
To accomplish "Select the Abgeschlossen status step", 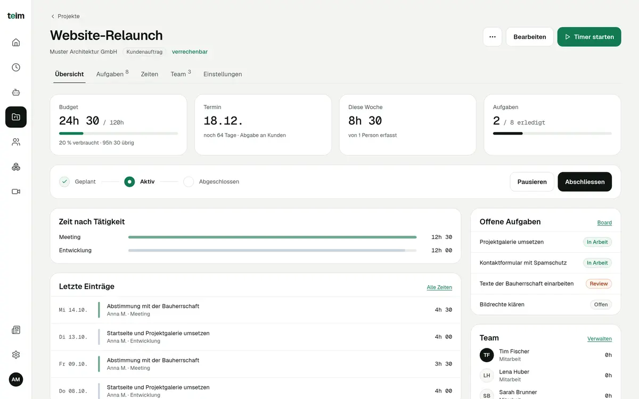I will [211, 181].
